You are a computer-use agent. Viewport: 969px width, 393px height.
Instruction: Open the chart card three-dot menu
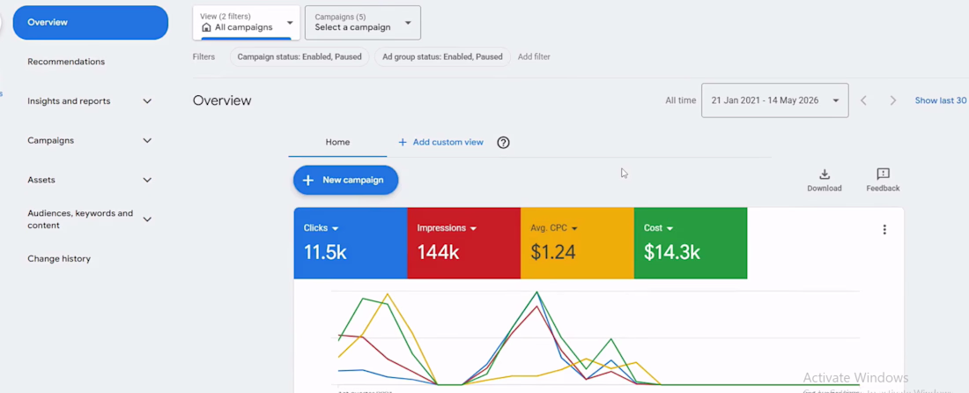point(884,230)
